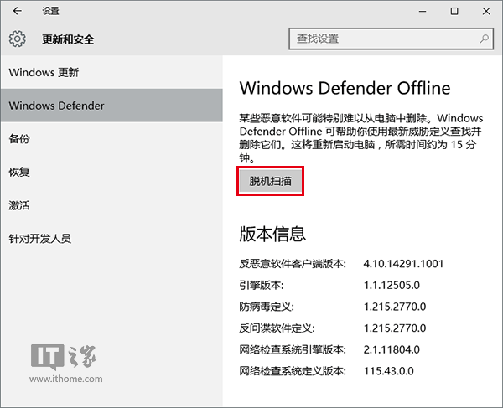Open the 恢复 settings page
503x408 pixels.
coord(19,173)
